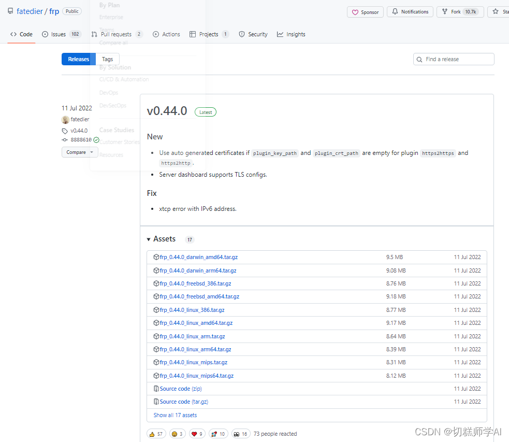Image resolution: width=509 pixels, height=442 pixels.
Task: Click the Latest badge
Action: 206,112
